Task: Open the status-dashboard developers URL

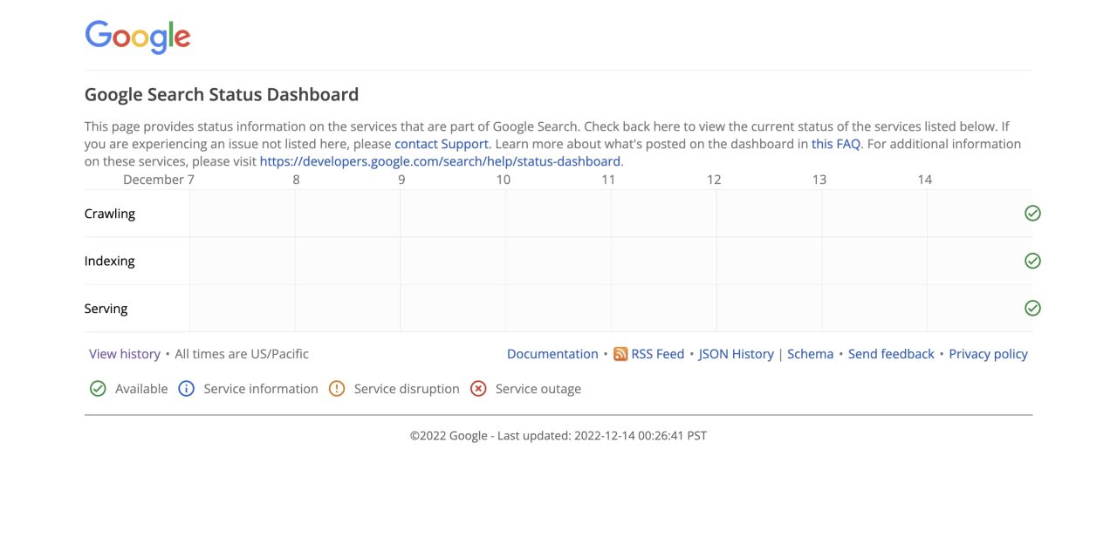Action: [439, 160]
